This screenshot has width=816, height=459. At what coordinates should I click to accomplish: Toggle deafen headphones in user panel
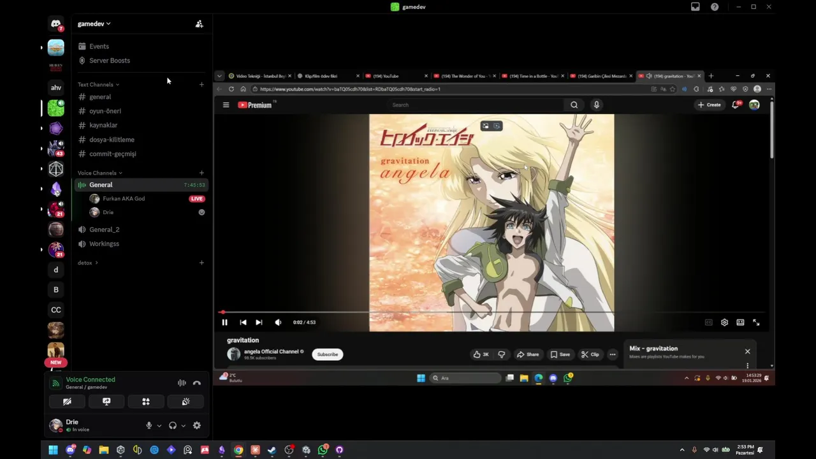pos(172,425)
